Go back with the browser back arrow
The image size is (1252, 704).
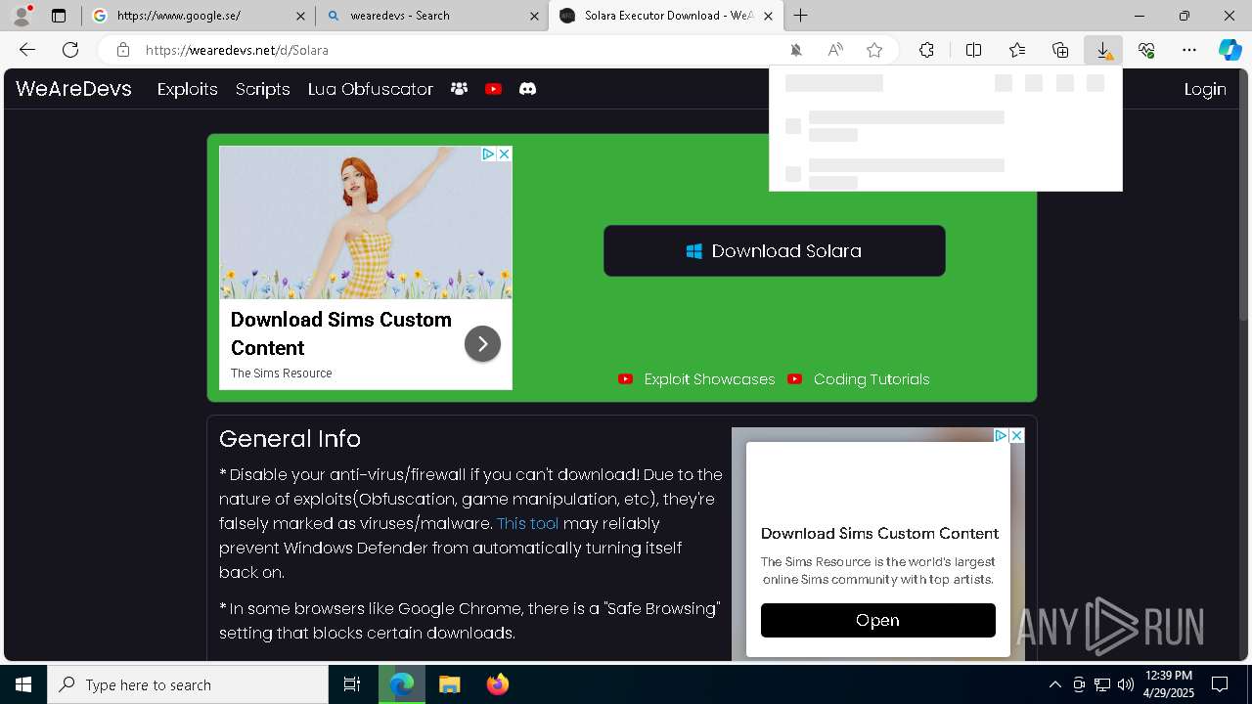click(x=27, y=50)
